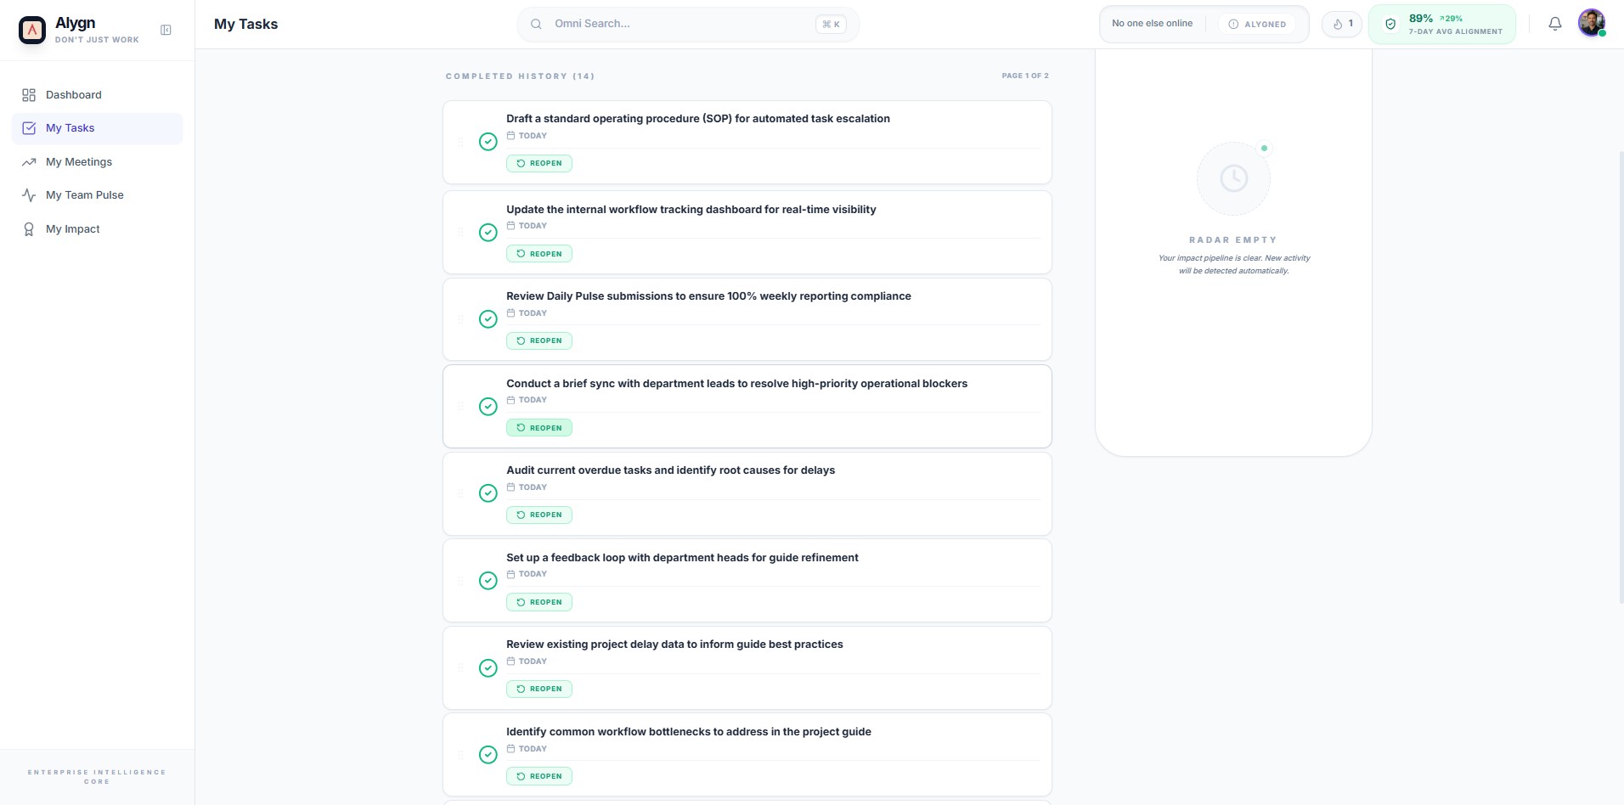Select My Tasks in the sidebar
The image size is (1624, 805).
click(x=97, y=128)
